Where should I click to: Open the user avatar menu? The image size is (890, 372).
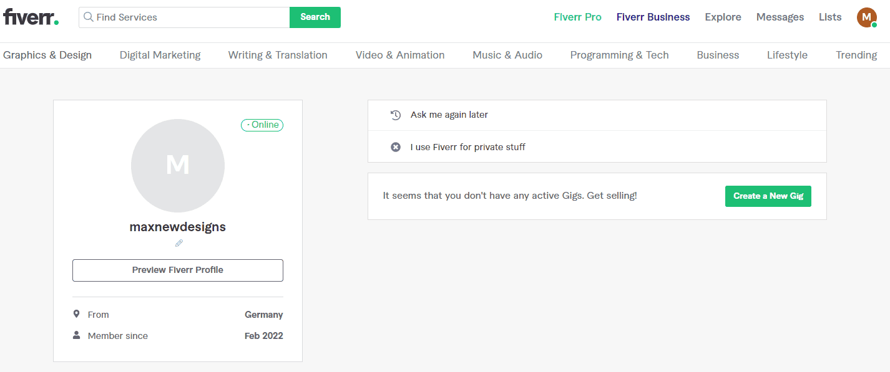pyautogui.click(x=866, y=17)
